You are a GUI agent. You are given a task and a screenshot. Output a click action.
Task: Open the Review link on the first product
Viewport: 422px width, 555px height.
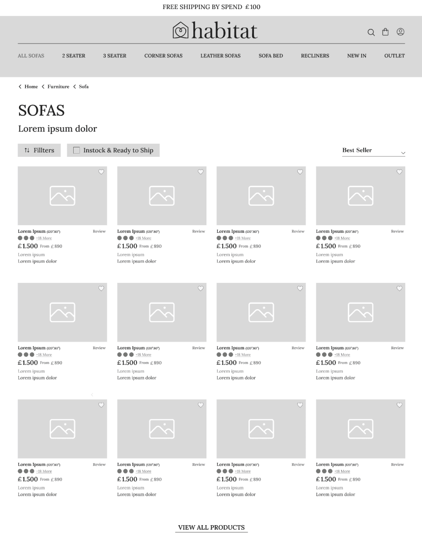99,231
